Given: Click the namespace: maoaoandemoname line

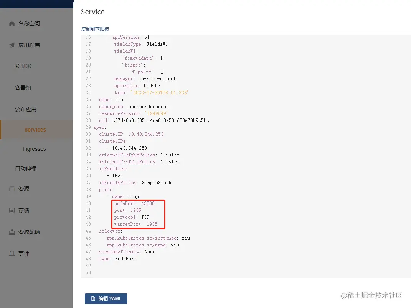Looking at the screenshot, I should pos(134,107).
